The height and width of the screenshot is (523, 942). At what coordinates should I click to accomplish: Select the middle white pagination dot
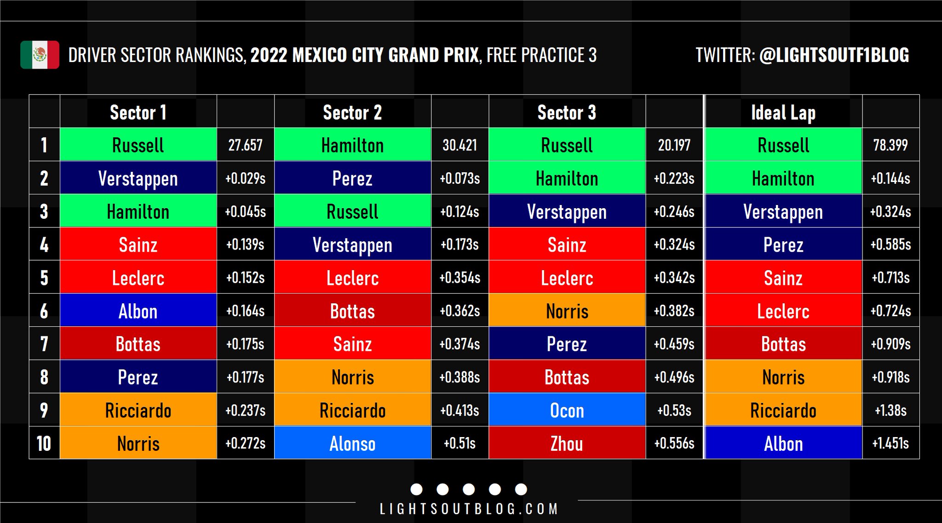(x=469, y=489)
